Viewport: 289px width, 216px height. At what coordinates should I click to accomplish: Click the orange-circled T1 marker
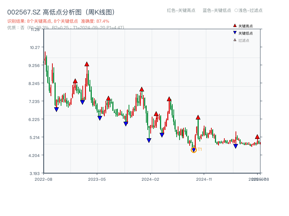[194, 149]
